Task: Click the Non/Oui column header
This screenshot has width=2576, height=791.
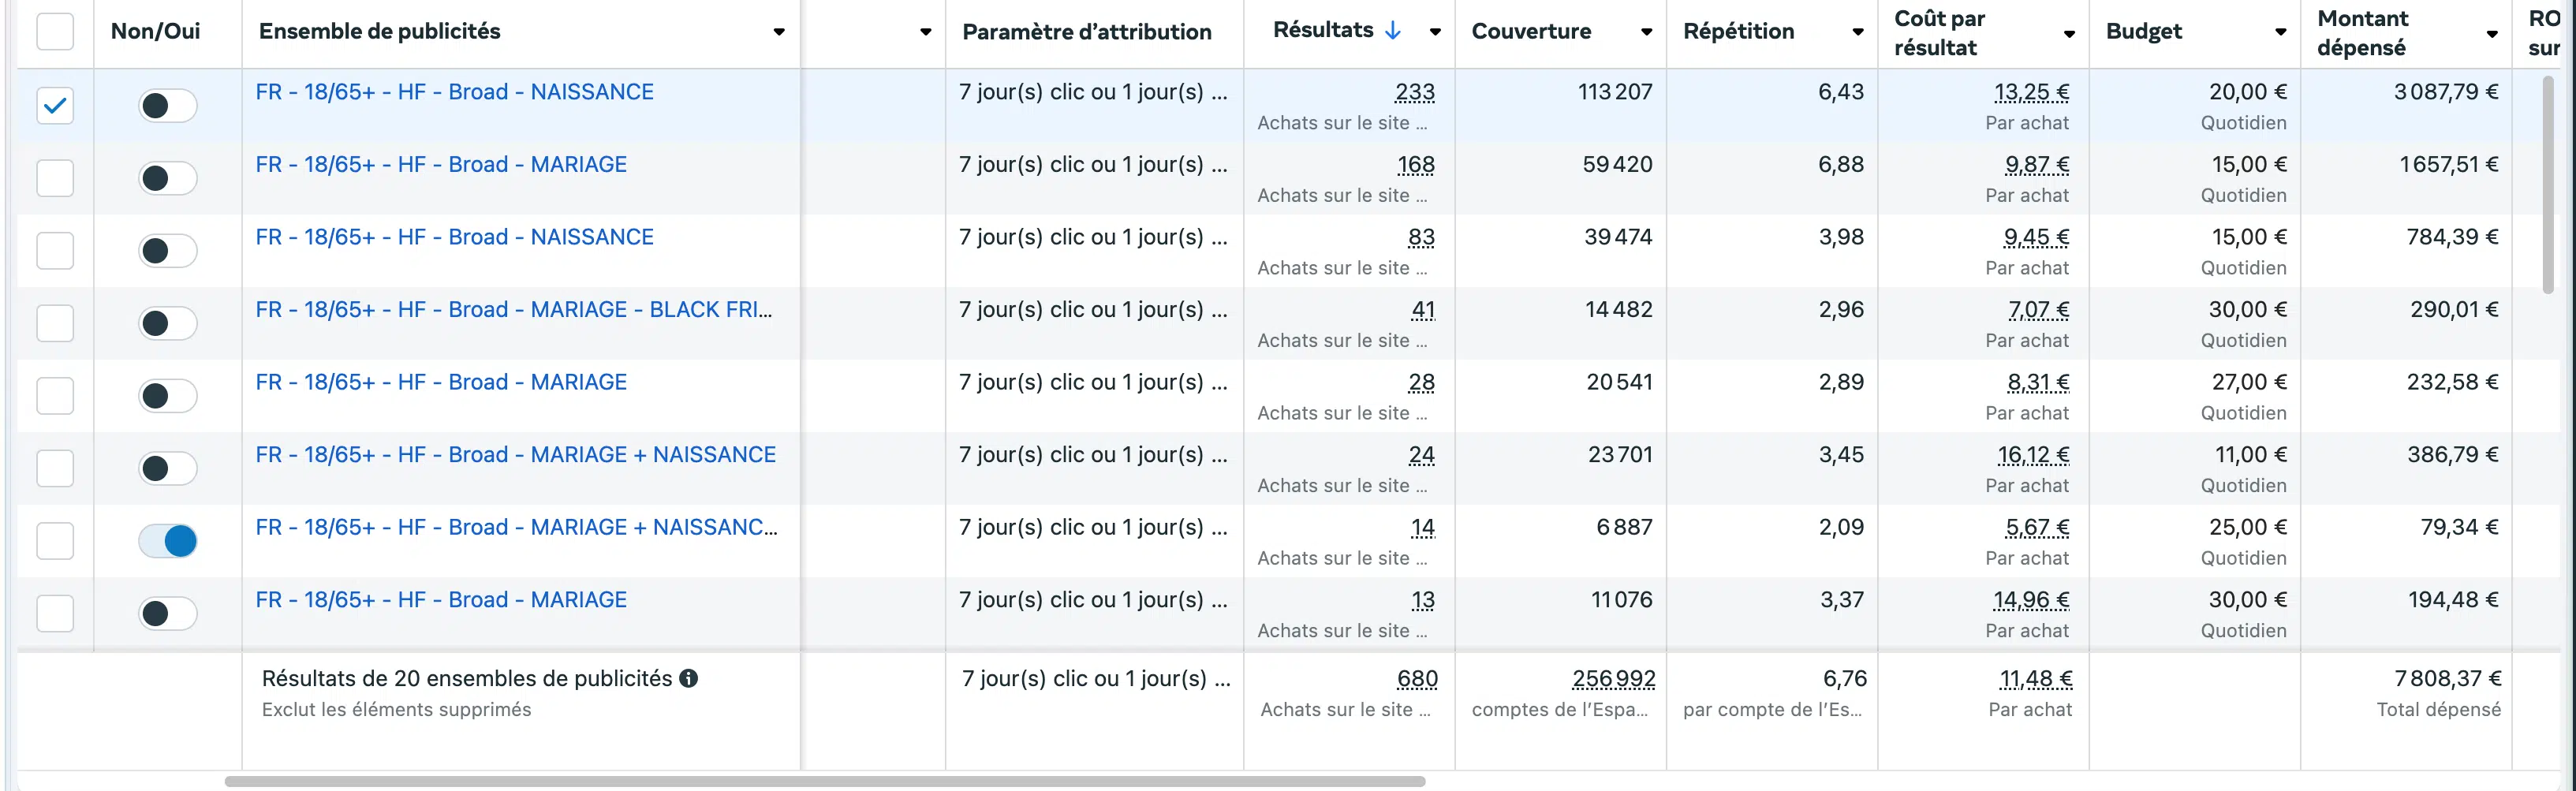Action: [155, 31]
